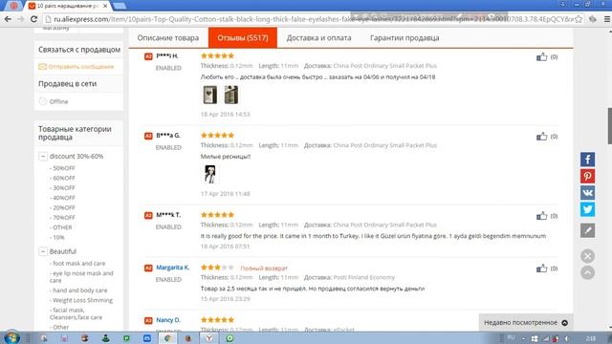Switch to Доставка и оплата tab
The image size is (612, 344).
point(318,38)
